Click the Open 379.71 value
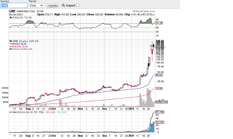This screenshot has height=139, width=233. tap(45, 14)
